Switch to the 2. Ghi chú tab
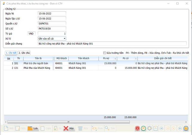The width and height of the screenshot is (192, 135). (24, 53)
